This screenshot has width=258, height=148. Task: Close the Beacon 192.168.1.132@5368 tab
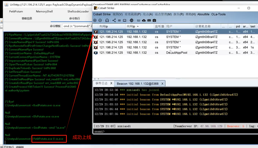[x=163, y=84]
